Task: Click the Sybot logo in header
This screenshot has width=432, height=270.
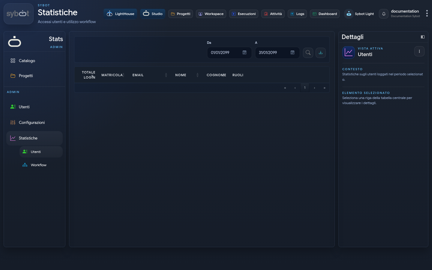Action: coord(19,14)
